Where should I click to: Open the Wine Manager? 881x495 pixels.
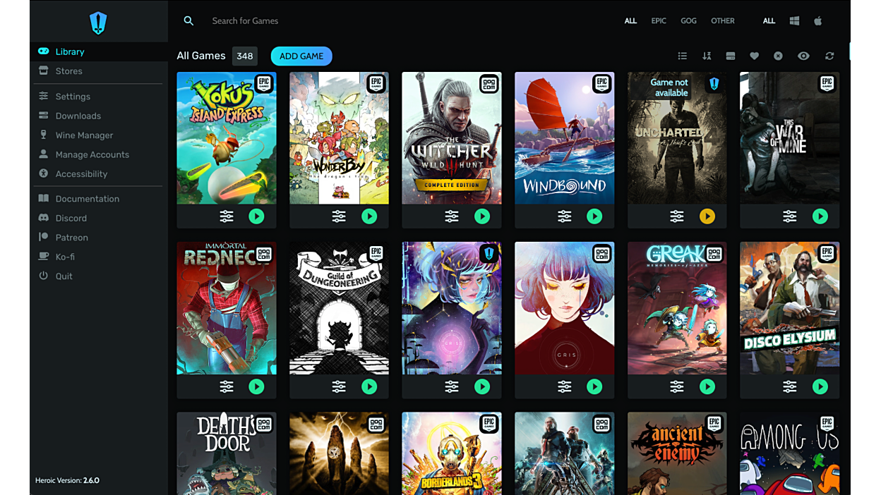(x=83, y=135)
